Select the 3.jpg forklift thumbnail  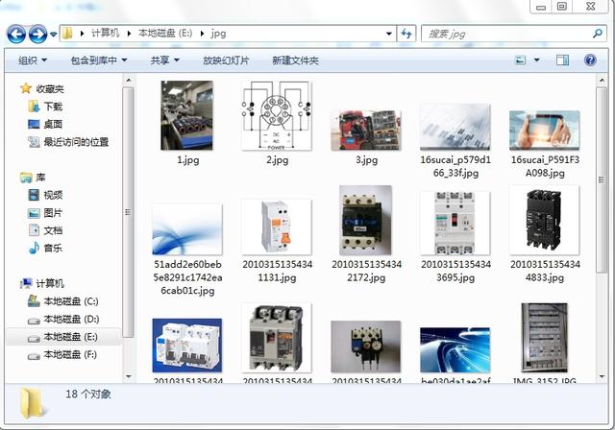tap(366, 131)
